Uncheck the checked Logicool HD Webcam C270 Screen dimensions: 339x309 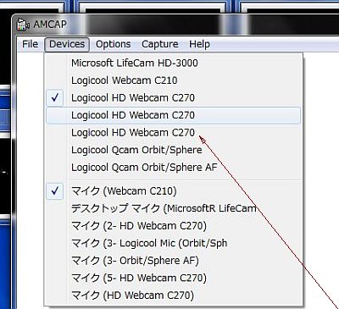click(174, 98)
